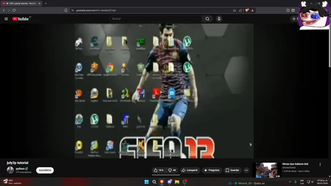Close the july3p tutorial tab

39,3
